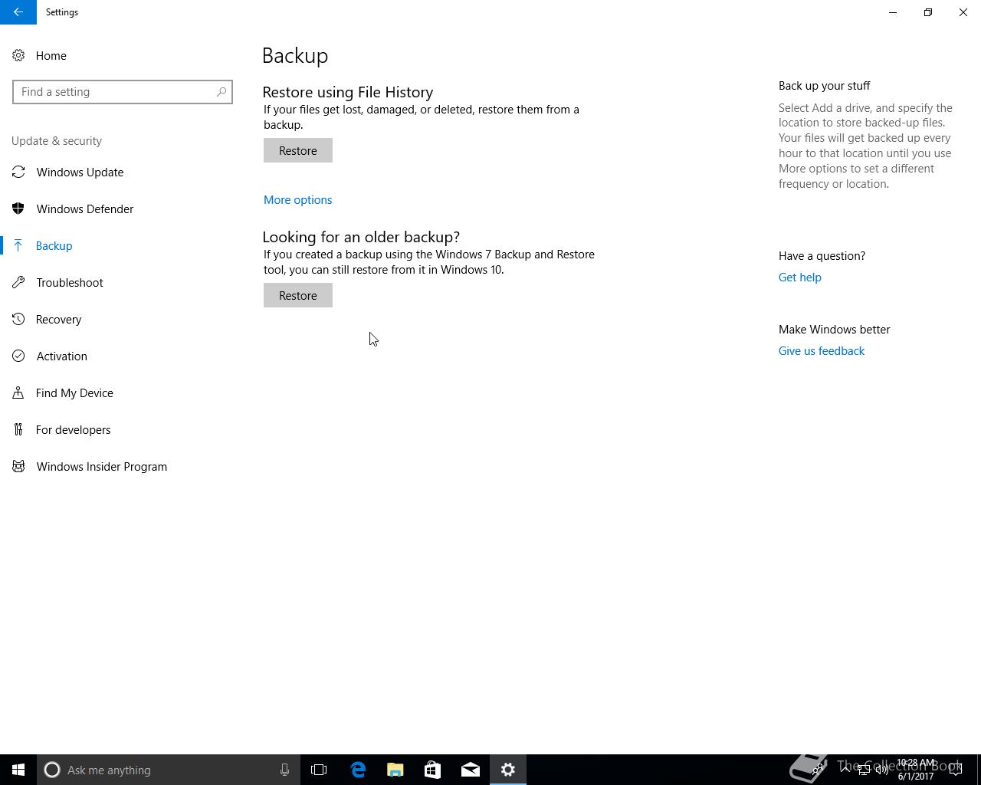Click the For developers tools icon
This screenshot has width=981, height=785.
coord(18,429)
